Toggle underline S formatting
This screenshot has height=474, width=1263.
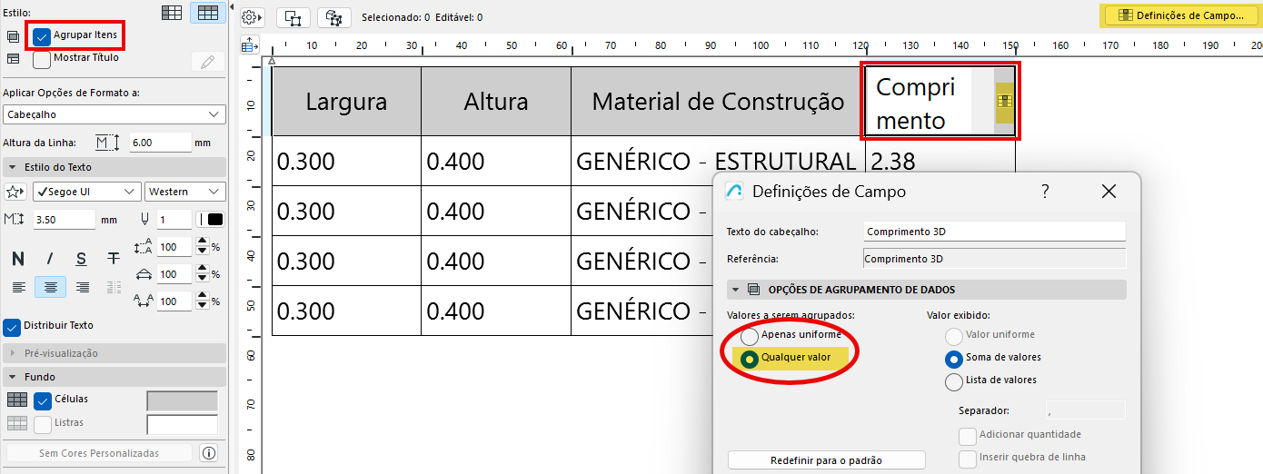[x=82, y=259]
